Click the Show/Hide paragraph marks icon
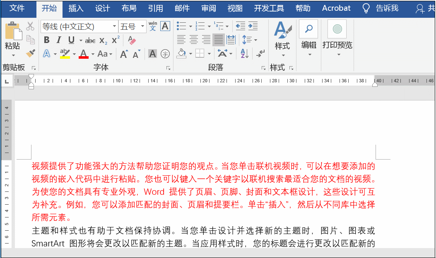The height and width of the screenshot is (258, 436). pos(260,54)
